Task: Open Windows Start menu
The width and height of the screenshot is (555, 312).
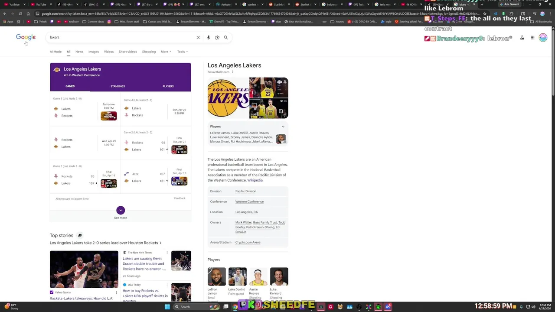Action: tap(167, 307)
